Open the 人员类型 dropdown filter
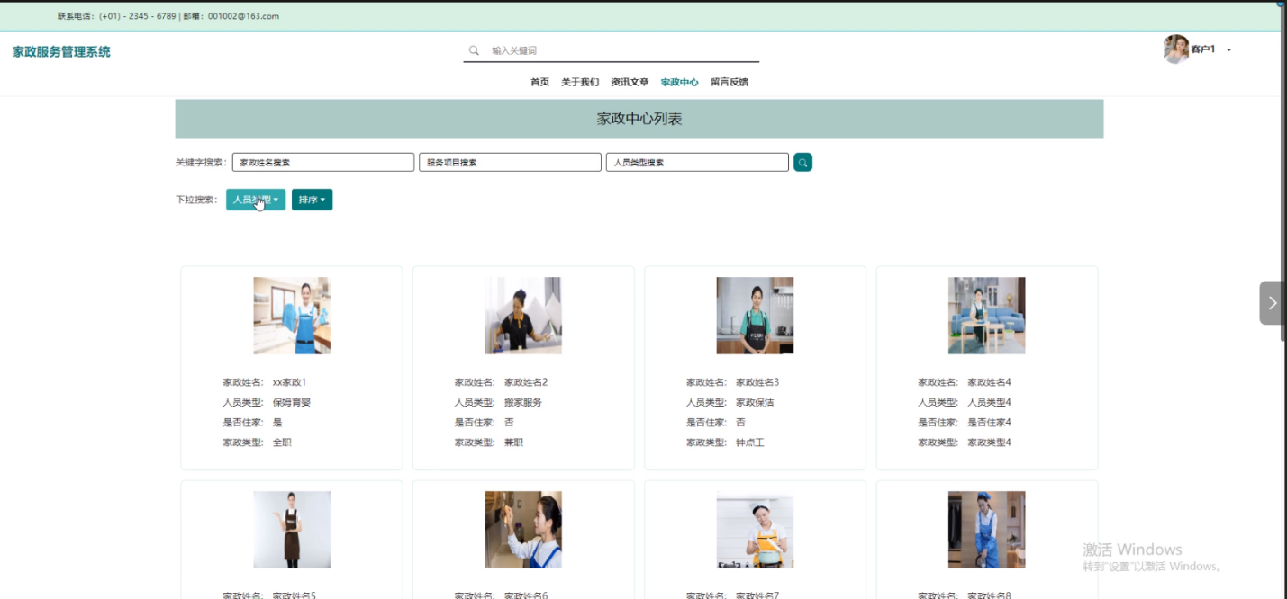1287x599 pixels. [256, 200]
